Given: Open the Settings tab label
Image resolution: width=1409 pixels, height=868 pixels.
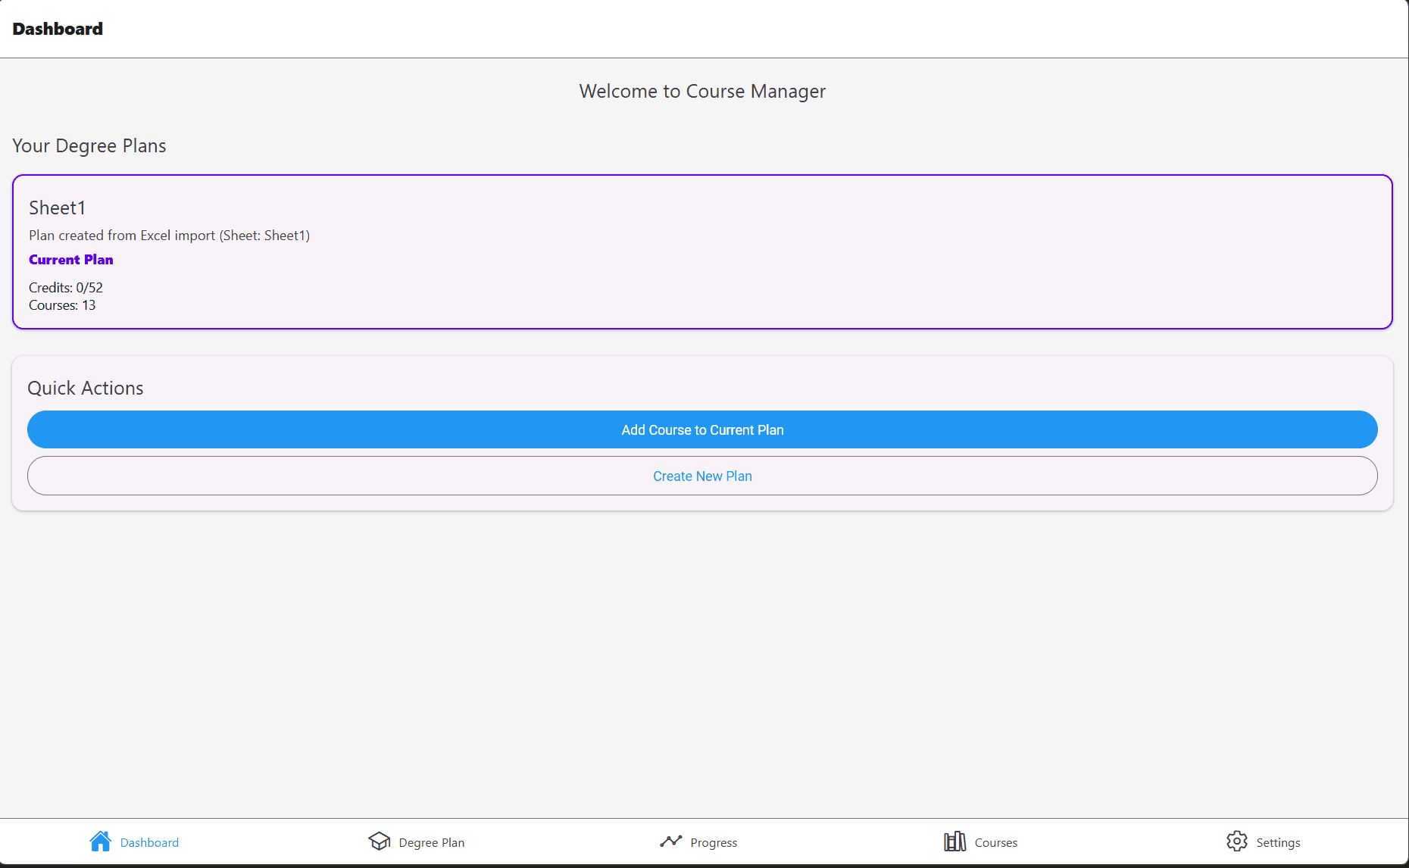Looking at the screenshot, I should pyautogui.click(x=1277, y=843).
